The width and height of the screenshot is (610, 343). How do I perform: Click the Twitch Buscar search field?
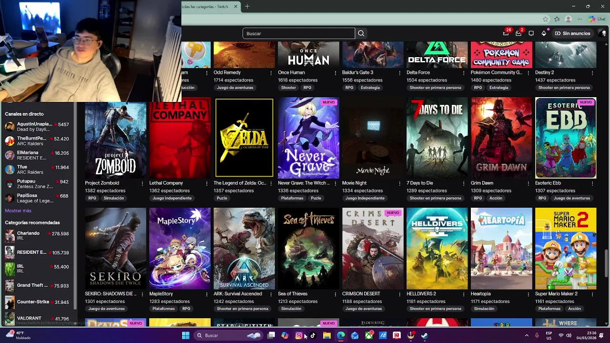pyautogui.click(x=299, y=33)
